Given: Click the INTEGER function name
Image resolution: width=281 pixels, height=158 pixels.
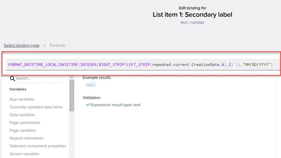Looking at the screenshot, I should pyautogui.click(x=88, y=65).
